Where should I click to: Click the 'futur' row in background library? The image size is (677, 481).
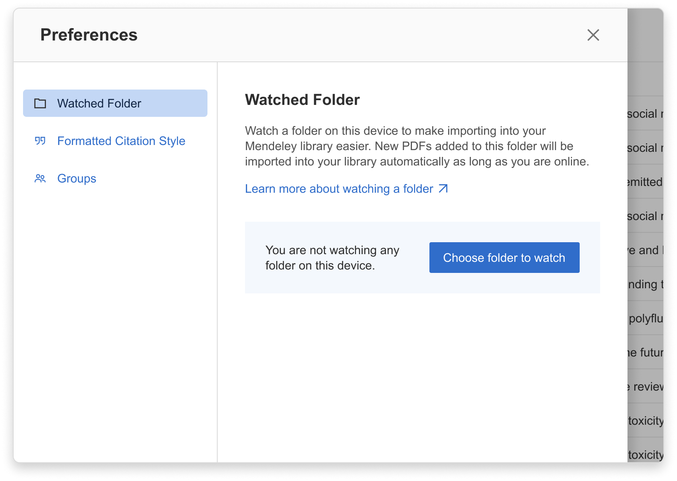pyautogui.click(x=645, y=352)
